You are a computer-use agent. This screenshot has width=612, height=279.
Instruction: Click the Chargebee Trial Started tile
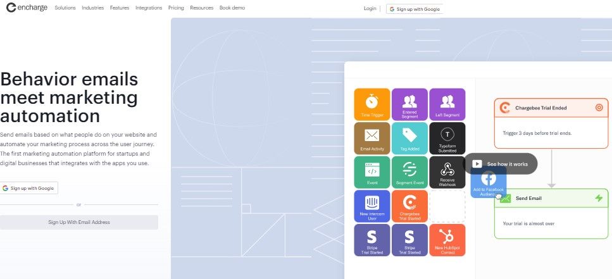pyautogui.click(x=409, y=206)
